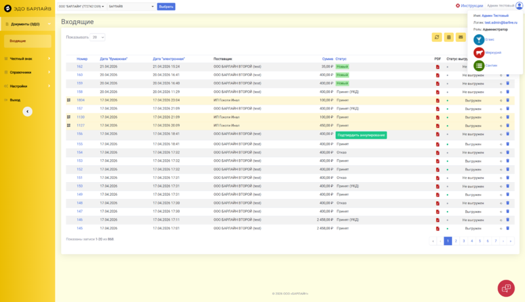Open document number 162
This screenshot has height=302, width=525.
pos(79,66)
